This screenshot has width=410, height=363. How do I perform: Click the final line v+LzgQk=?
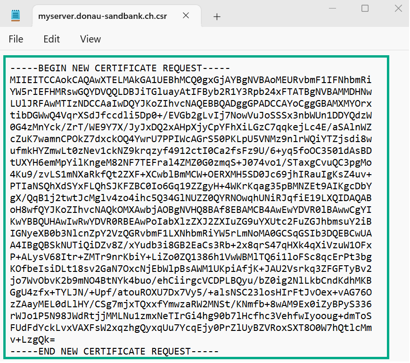click(33, 339)
